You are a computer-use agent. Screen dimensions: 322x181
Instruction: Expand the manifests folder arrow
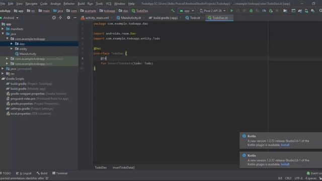(x=3, y=29)
